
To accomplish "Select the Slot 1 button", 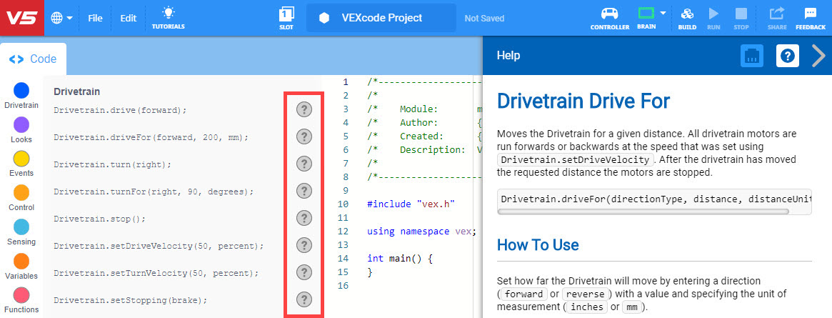I will point(286,17).
